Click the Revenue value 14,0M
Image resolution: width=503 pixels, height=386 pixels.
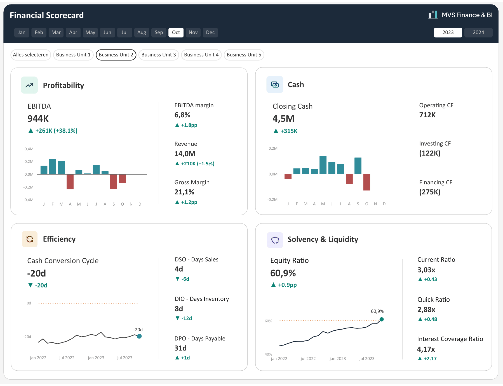[185, 154]
